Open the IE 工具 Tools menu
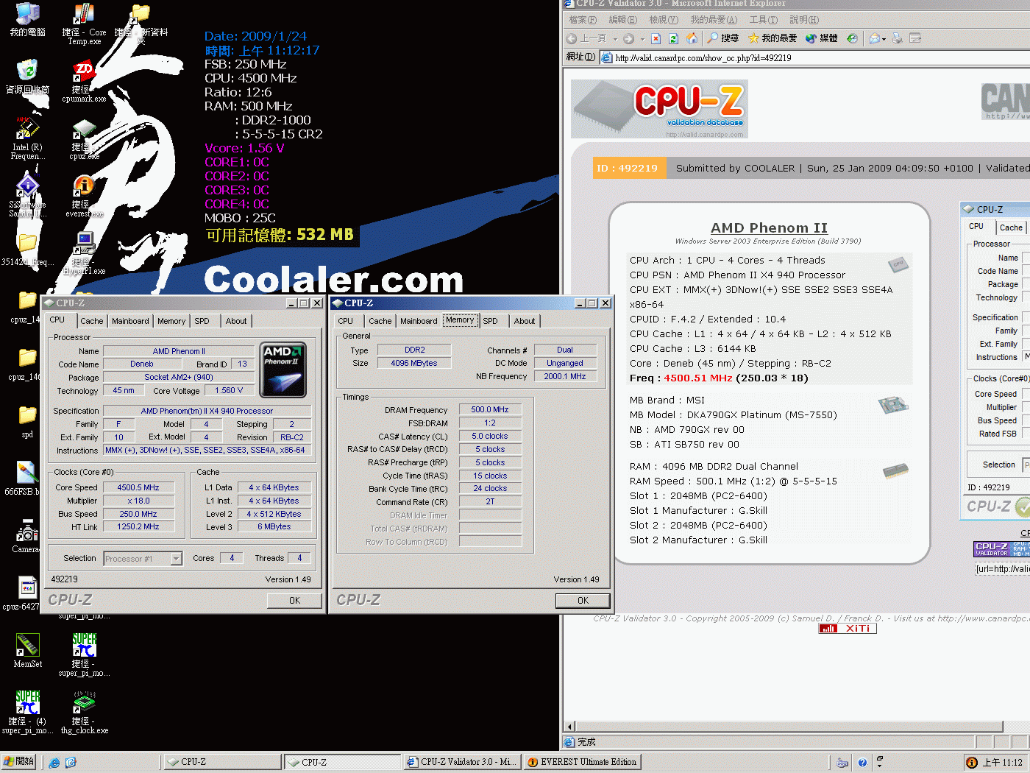This screenshot has width=1030, height=773. click(763, 20)
